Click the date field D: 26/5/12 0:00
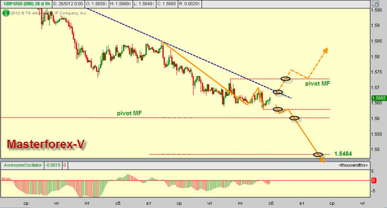The image size is (387, 208). coord(68,4)
